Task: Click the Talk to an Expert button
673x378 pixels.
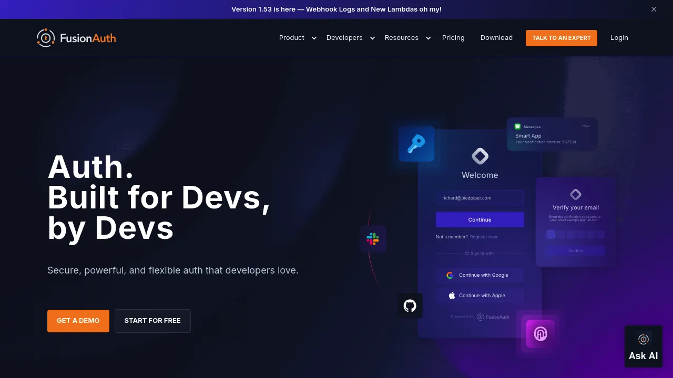Action: pos(562,38)
